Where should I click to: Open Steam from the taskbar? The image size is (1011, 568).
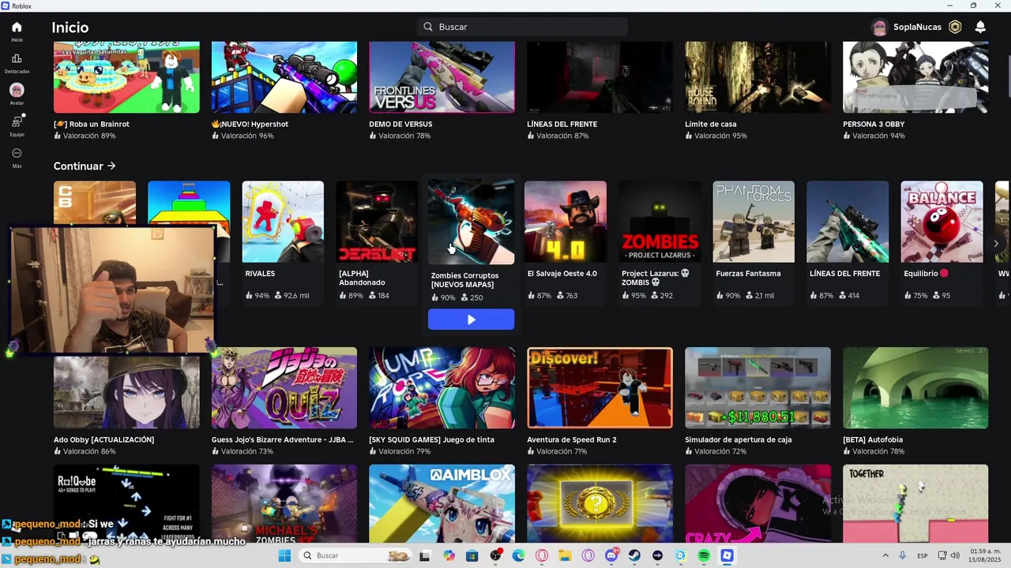tap(634, 555)
